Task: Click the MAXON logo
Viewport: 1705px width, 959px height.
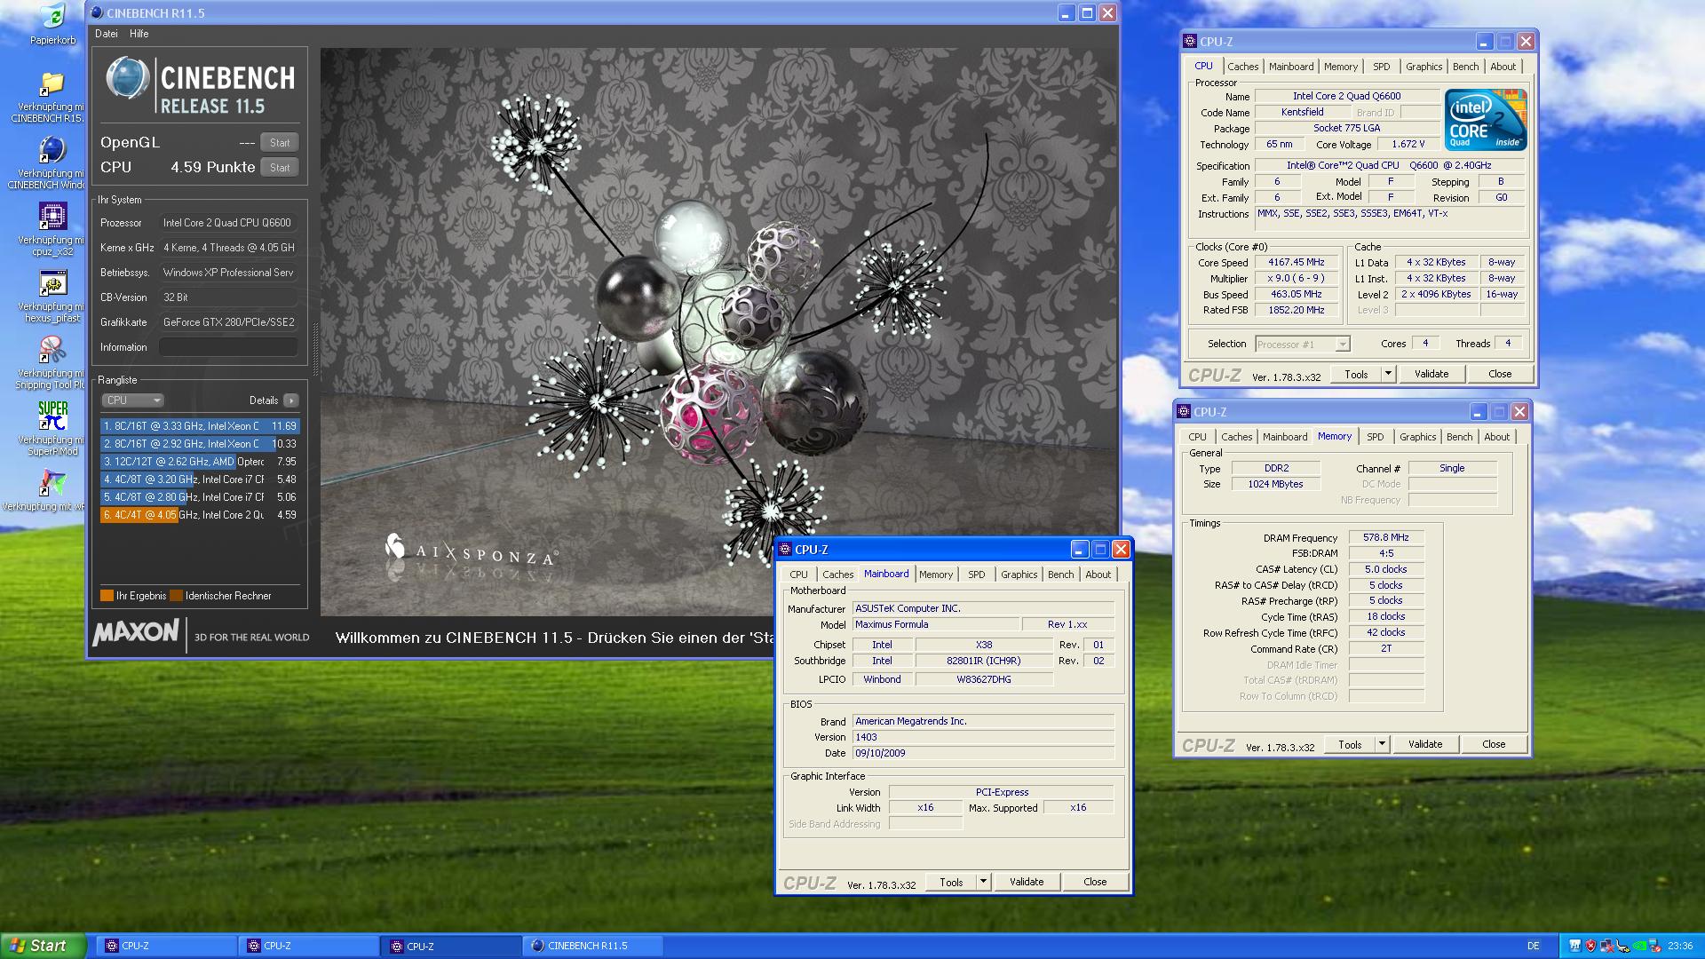Action: click(136, 633)
